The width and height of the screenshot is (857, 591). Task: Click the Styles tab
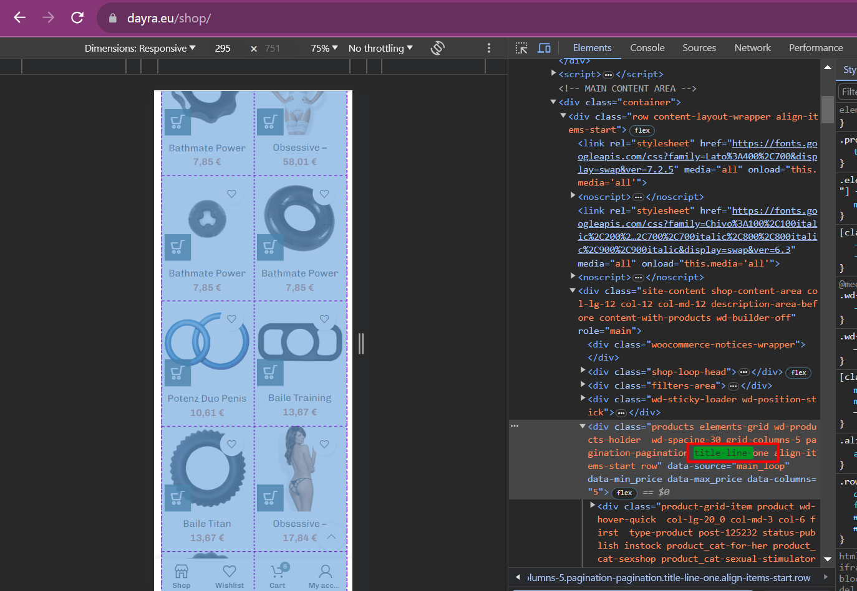pyautogui.click(x=849, y=70)
